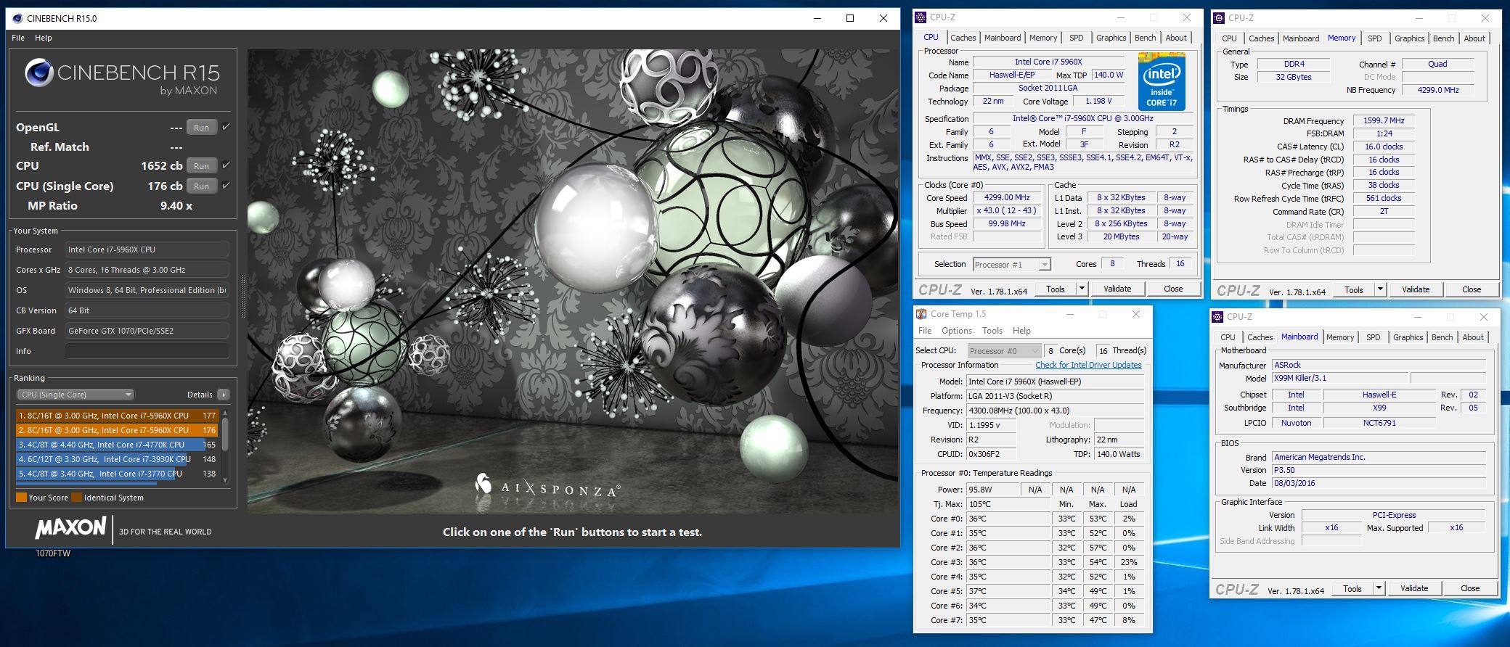Viewport: 1510px width, 647px height.
Task: Click the DRAM Frequency 1599.7 MHz value
Action: pyautogui.click(x=1384, y=121)
